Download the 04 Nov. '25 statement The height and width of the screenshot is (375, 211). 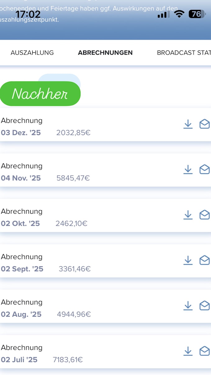188,170
